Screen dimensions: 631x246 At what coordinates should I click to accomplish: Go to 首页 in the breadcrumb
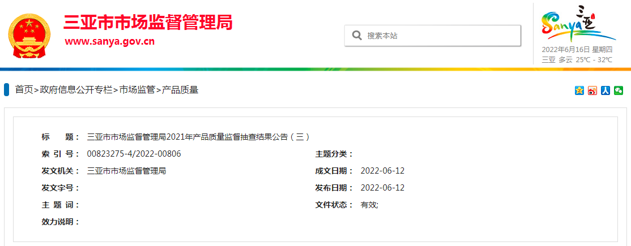click(24, 90)
